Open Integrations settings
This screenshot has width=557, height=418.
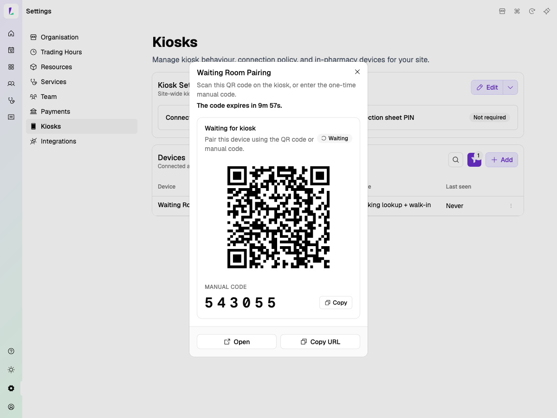(x=82, y=141)
